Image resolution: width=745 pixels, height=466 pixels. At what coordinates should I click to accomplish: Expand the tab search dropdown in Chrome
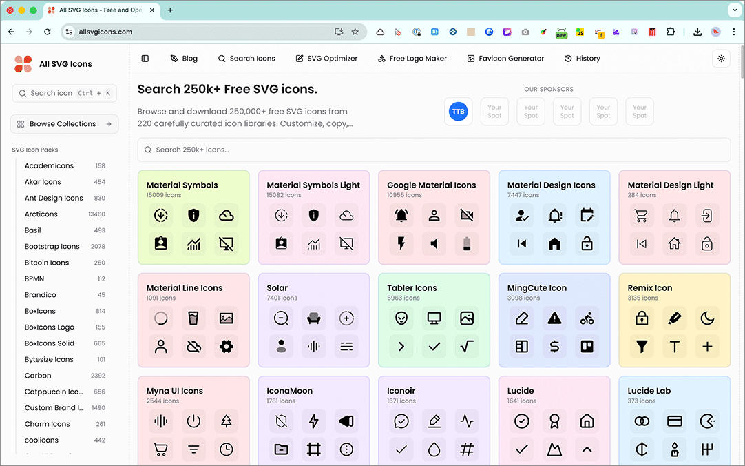[x=734, y=10]
